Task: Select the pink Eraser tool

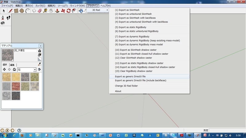Action: [x=40, y=11]
